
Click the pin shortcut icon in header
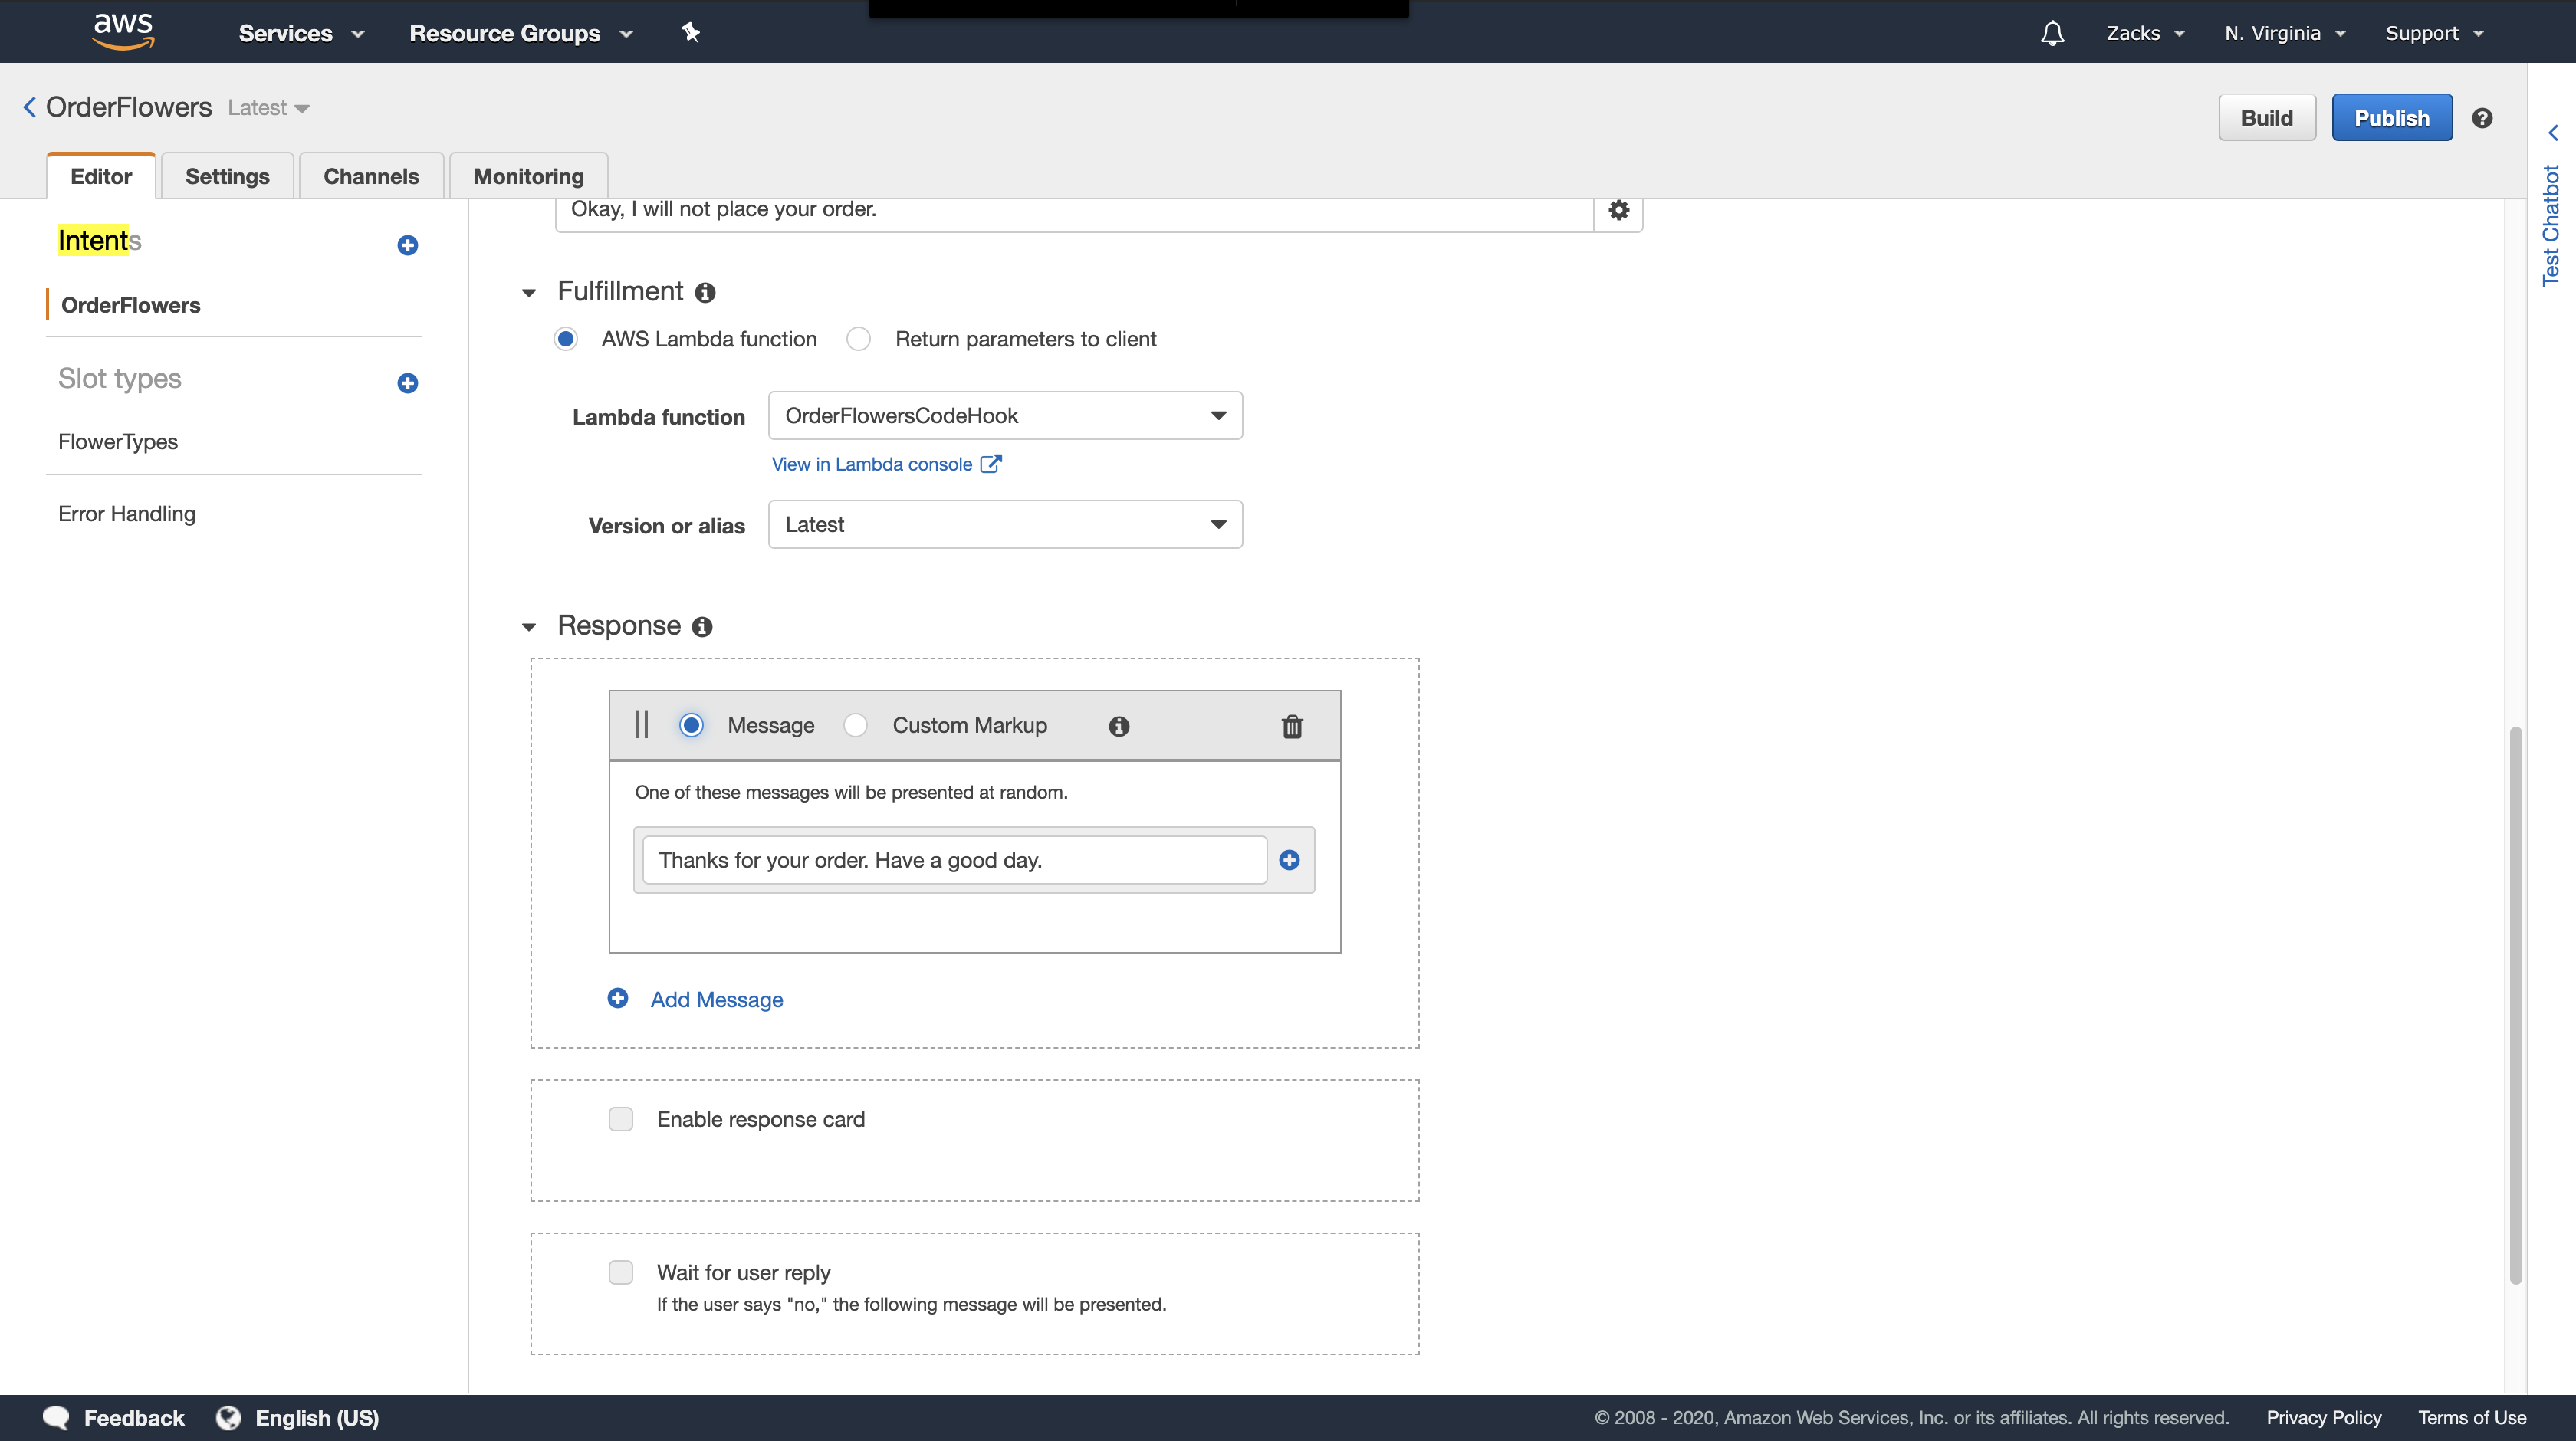[x=690, y=33]
